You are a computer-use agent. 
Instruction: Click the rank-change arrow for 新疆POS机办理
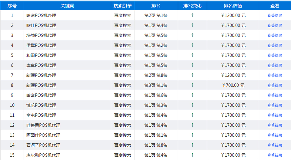pos(192,75)
